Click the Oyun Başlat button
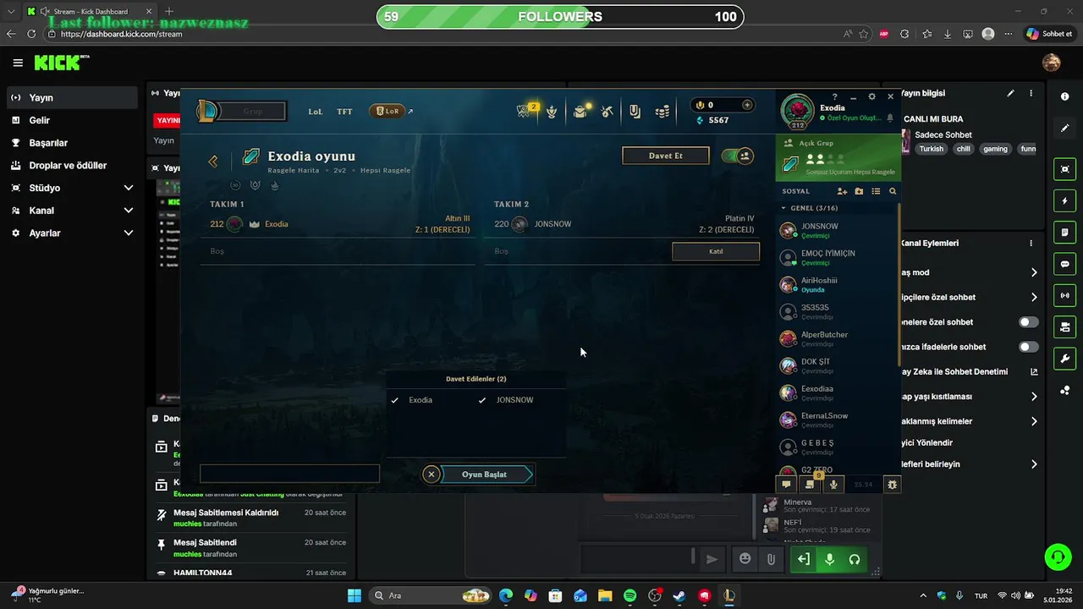The image size is (1083, 609). tap(485, 475)
